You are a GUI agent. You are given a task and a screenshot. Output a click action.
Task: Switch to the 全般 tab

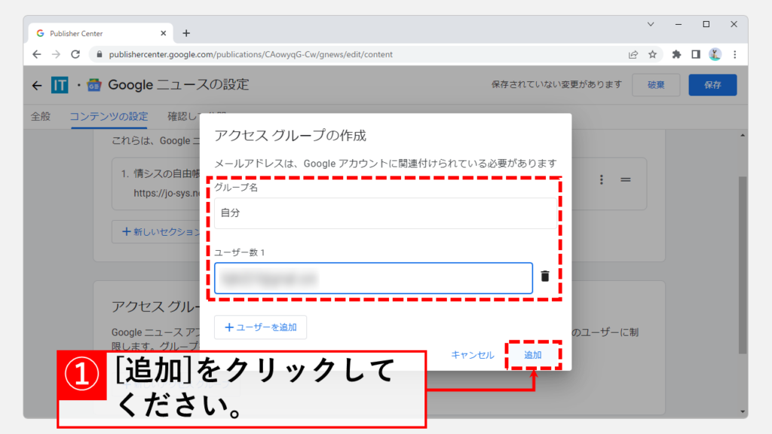[41, 117]
